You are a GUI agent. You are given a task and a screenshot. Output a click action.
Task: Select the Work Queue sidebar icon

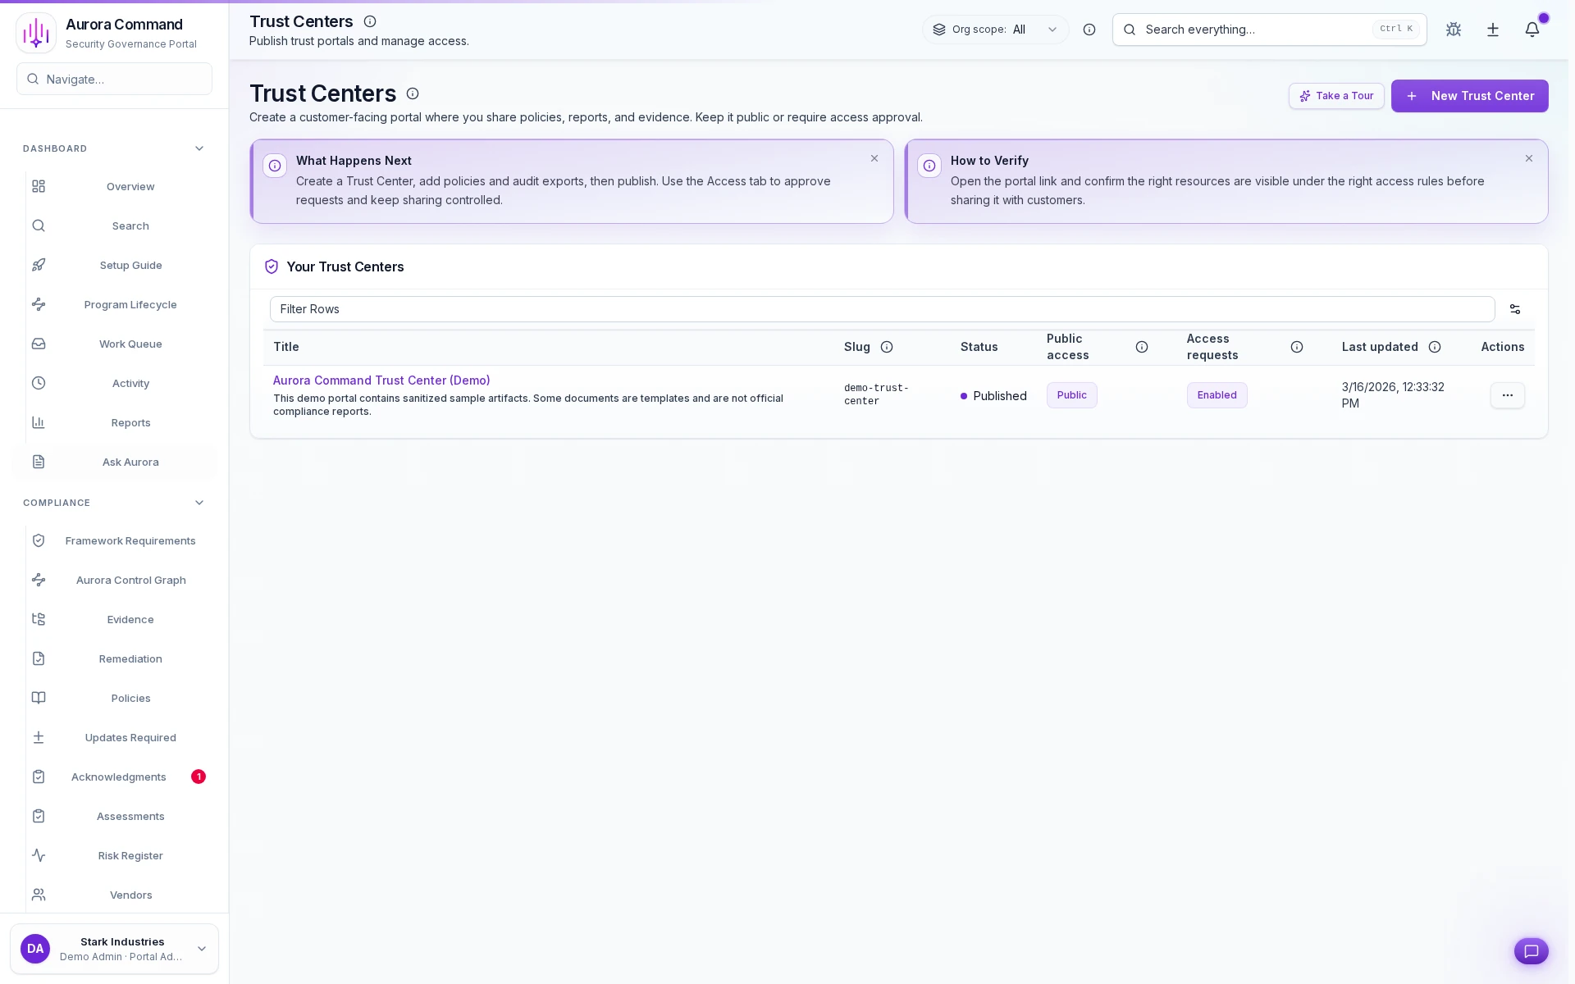[39, 344]
